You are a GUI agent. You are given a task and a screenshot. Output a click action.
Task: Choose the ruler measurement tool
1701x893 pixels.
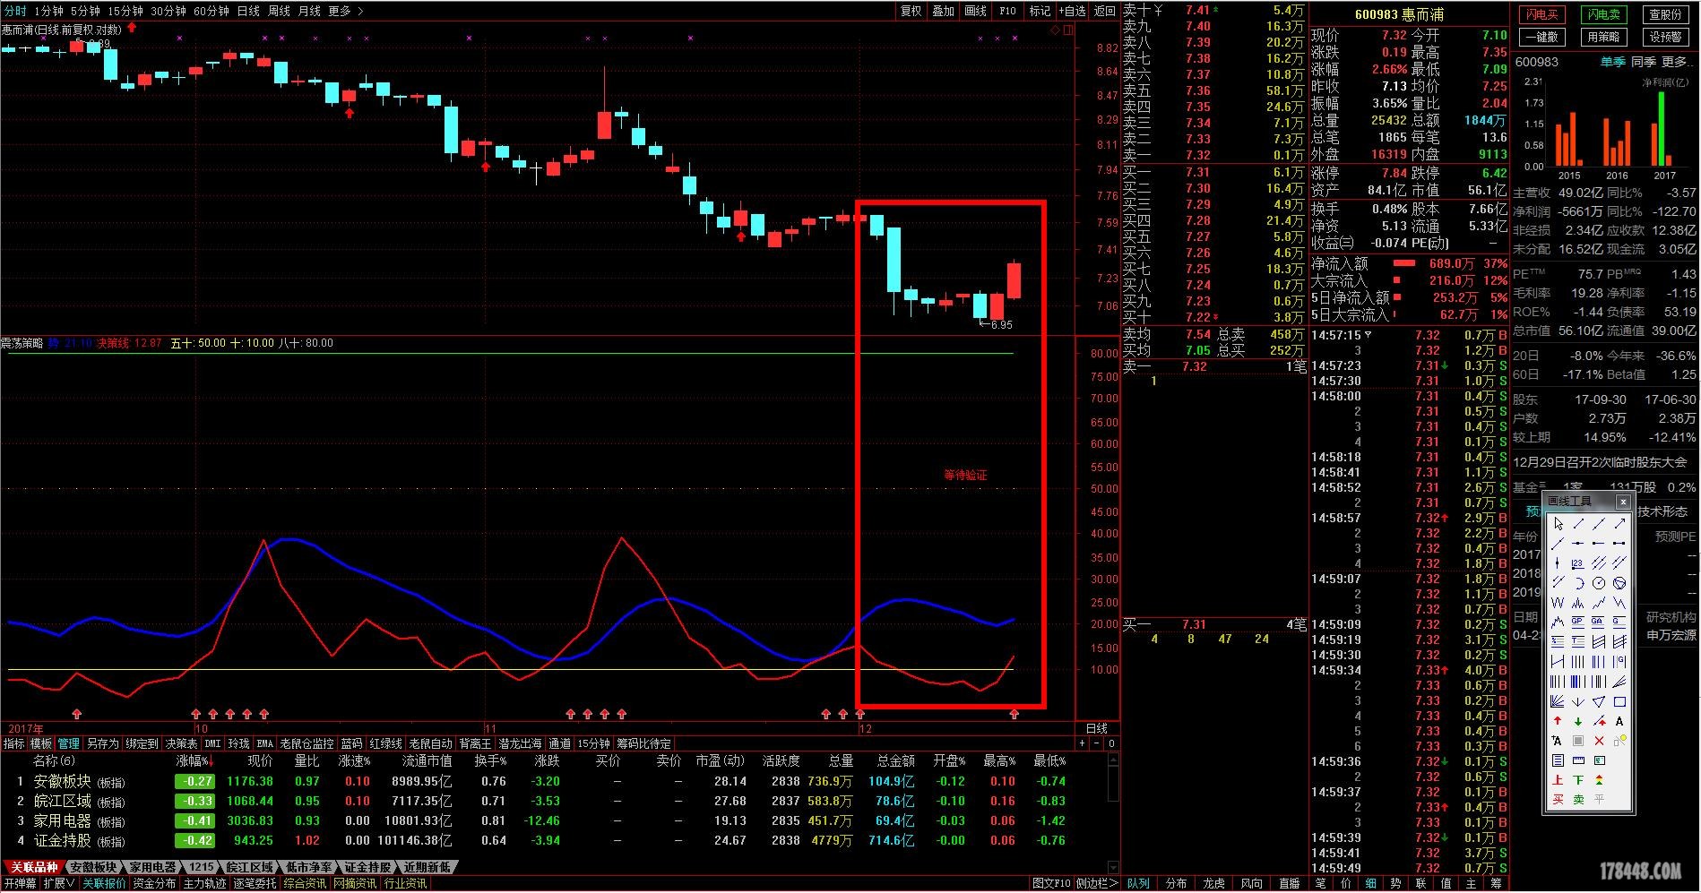pyautogui.click(x=1579, y=760)
